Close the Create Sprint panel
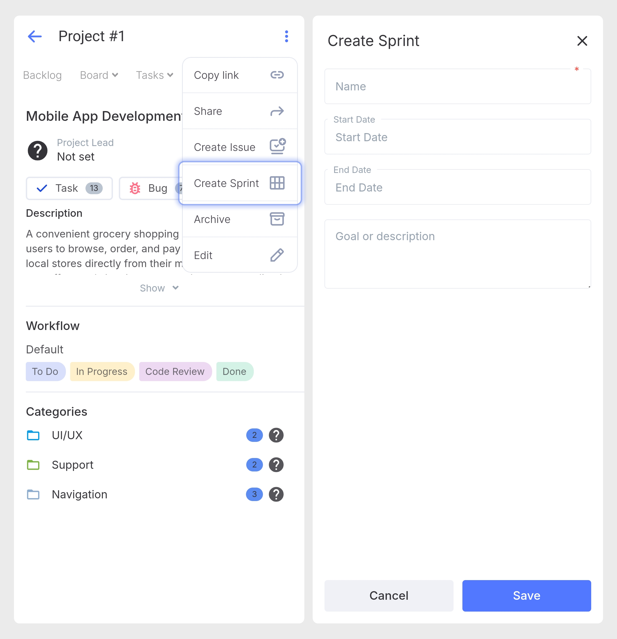 [x=582, y=41]
